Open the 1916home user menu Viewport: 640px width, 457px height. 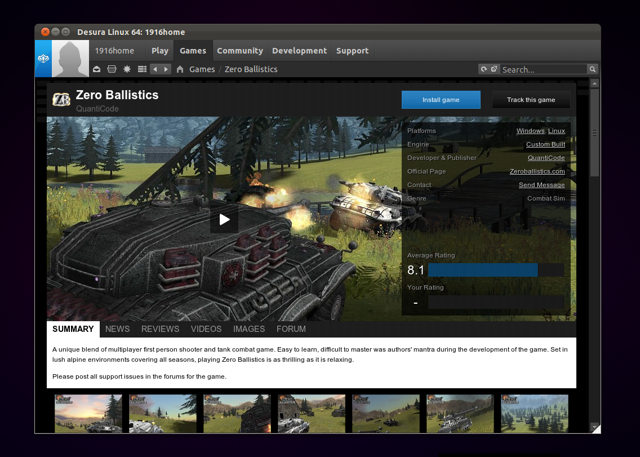[x=114, y=51]
